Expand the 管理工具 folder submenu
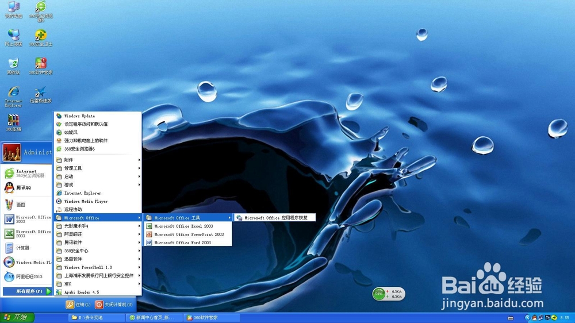This screenshot has width=575, height=323. pos(98,168)
